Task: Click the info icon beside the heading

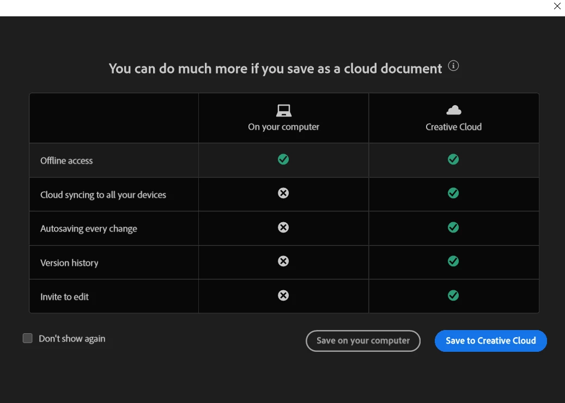Action: [x=453, y=66]
